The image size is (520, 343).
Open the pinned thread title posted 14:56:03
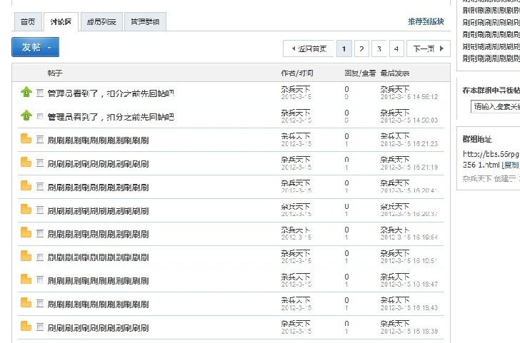(111, 117)
